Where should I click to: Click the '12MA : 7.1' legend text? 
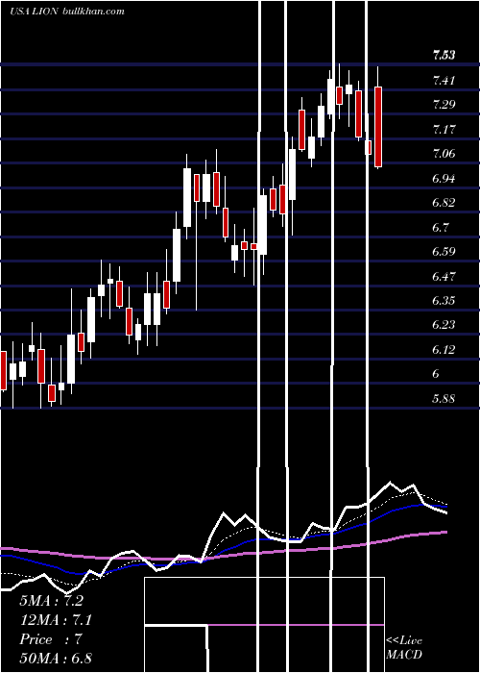click(56, 620)
